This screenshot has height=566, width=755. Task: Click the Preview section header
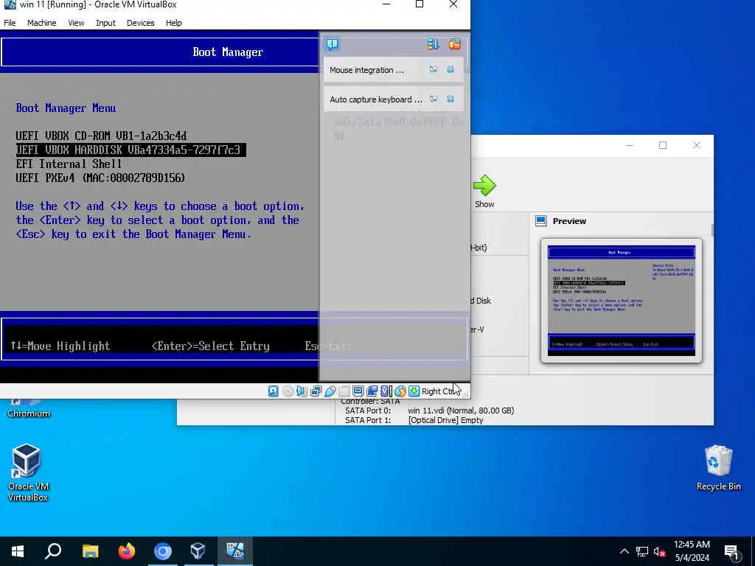point(569,221)
